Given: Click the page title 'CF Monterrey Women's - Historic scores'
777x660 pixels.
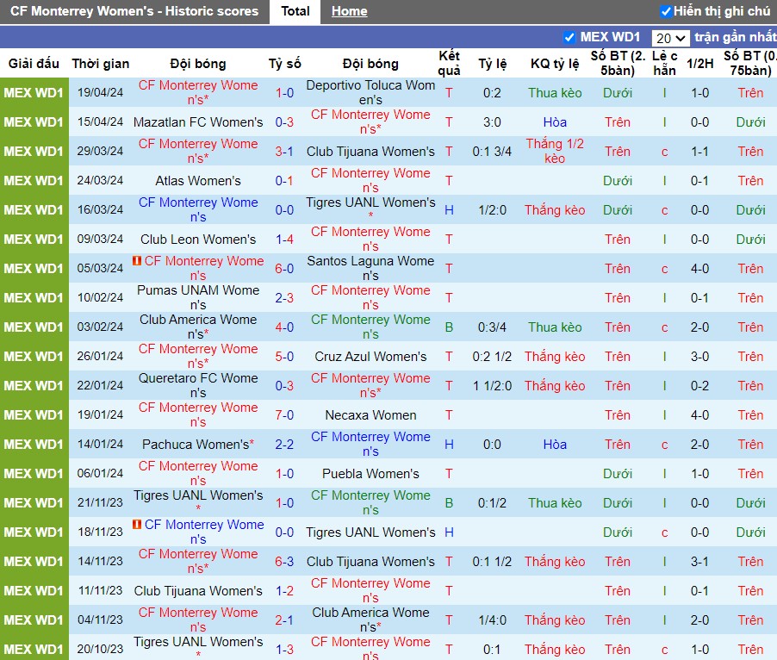Looking at the screenshot, I should 134,11.
